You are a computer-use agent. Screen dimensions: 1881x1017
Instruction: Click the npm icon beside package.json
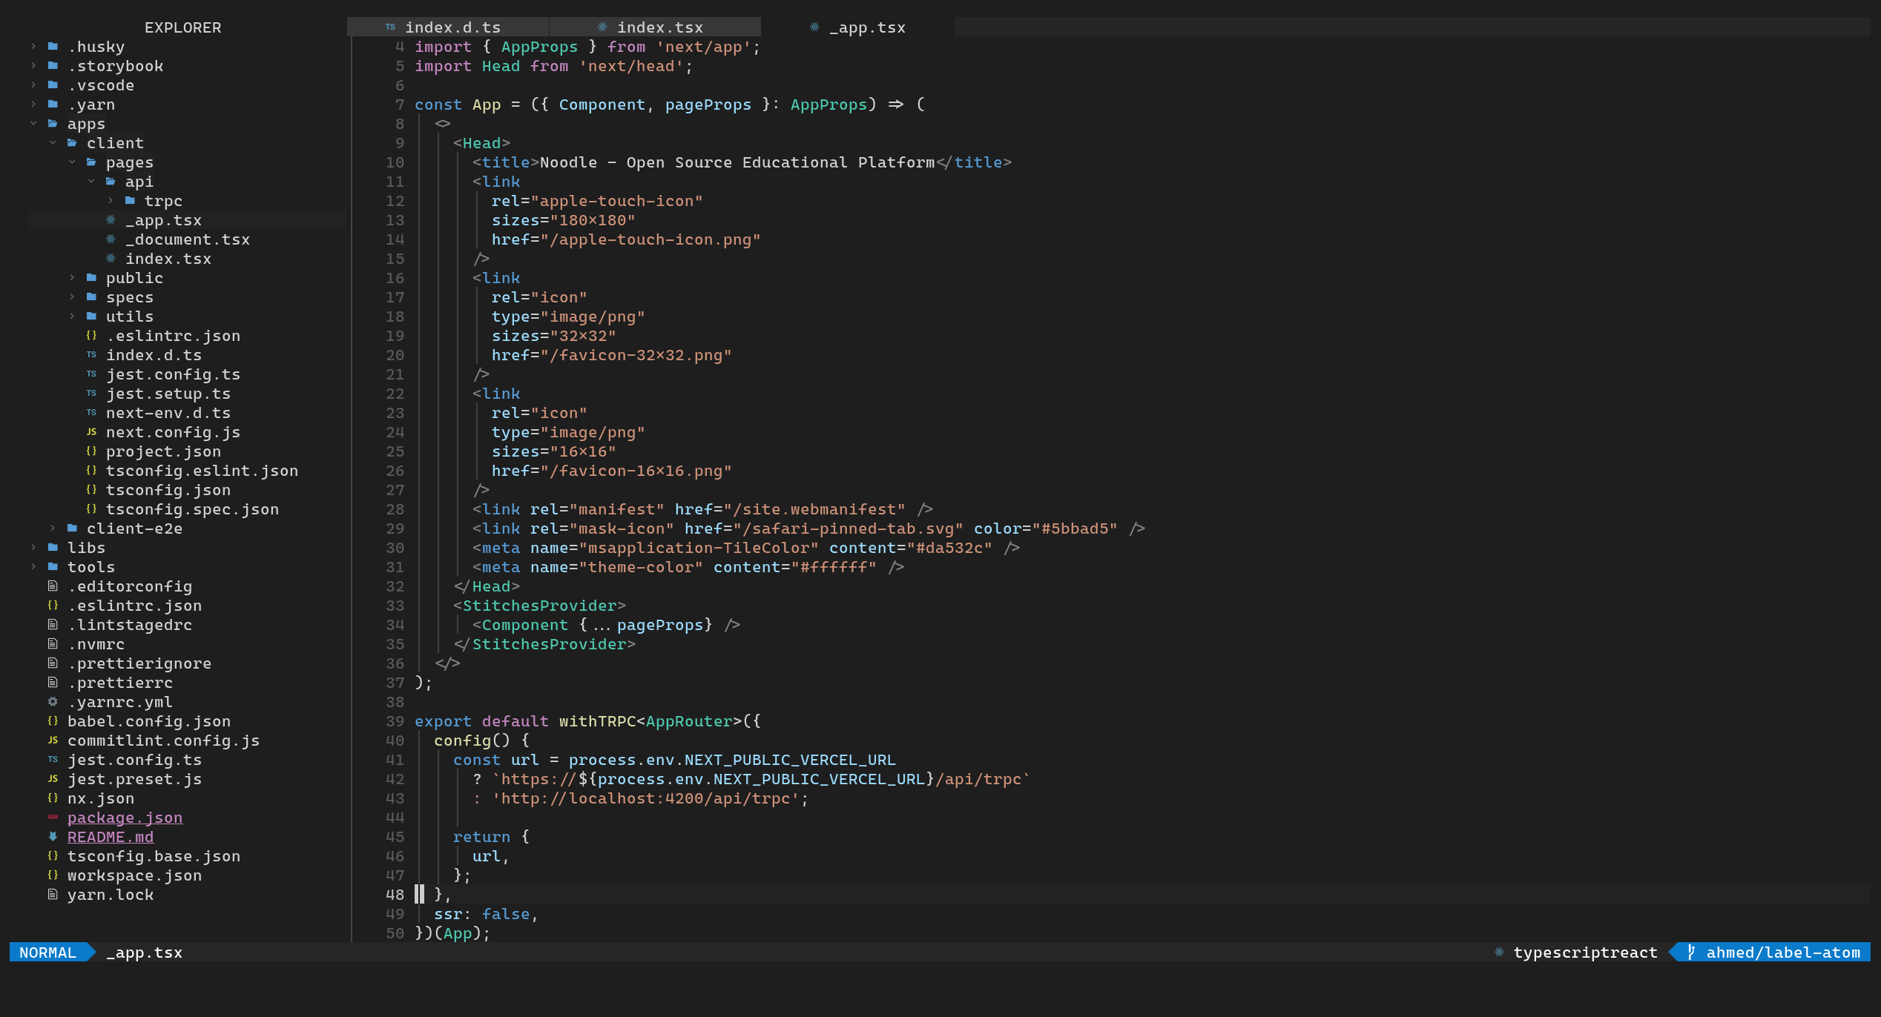coord(53,818)
